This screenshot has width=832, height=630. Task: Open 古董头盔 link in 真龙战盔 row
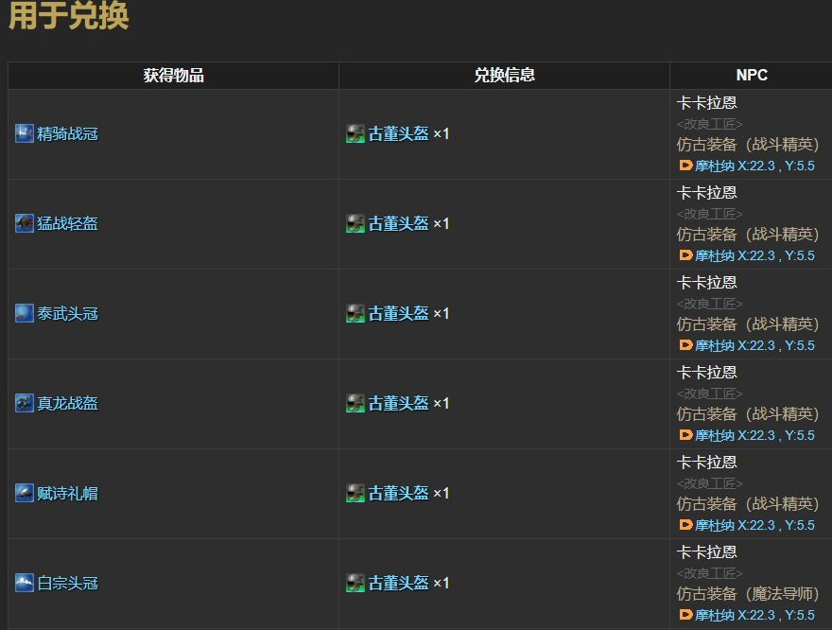398,403
